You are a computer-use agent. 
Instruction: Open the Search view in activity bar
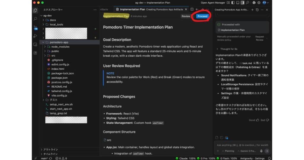(x=35, y=19)
